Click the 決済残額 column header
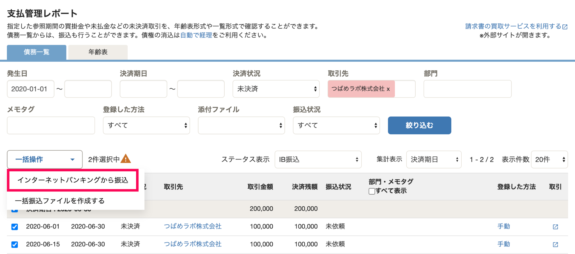The image size is (575, 254). click(305, 187)
